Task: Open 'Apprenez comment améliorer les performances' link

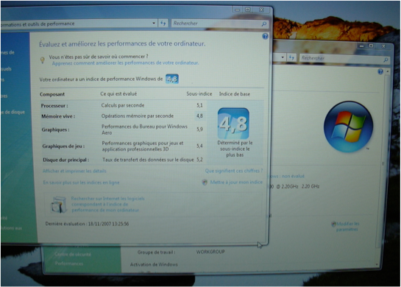Action: tap(125, 63)
